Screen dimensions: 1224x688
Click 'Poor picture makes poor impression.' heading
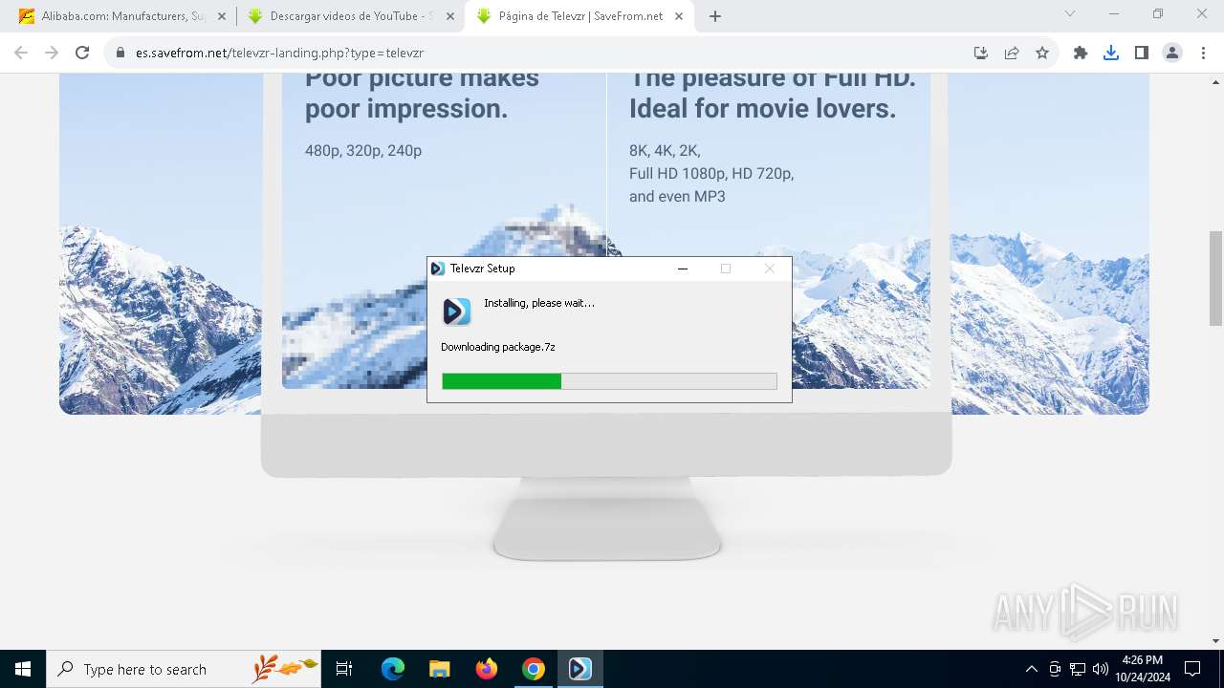click(x=422, y=93)
